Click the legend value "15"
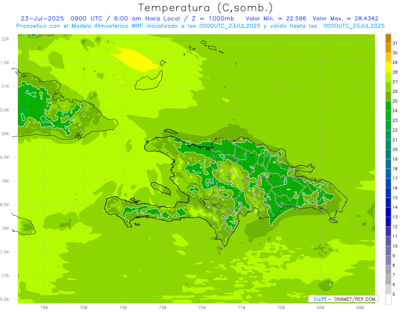 pos(395,198)
